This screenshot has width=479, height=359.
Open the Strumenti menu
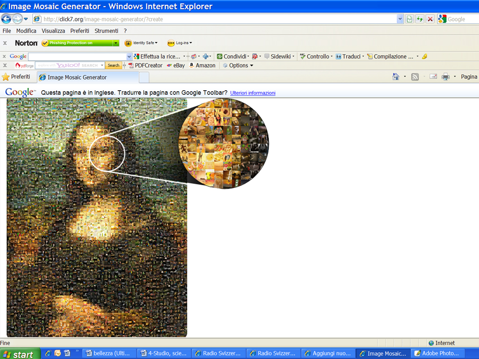tap(106, 31)
